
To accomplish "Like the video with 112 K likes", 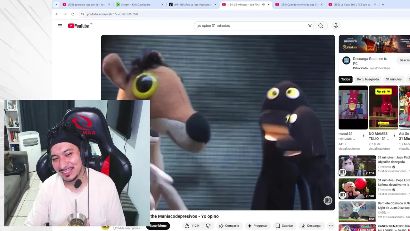I will click(x=192, y=226).
